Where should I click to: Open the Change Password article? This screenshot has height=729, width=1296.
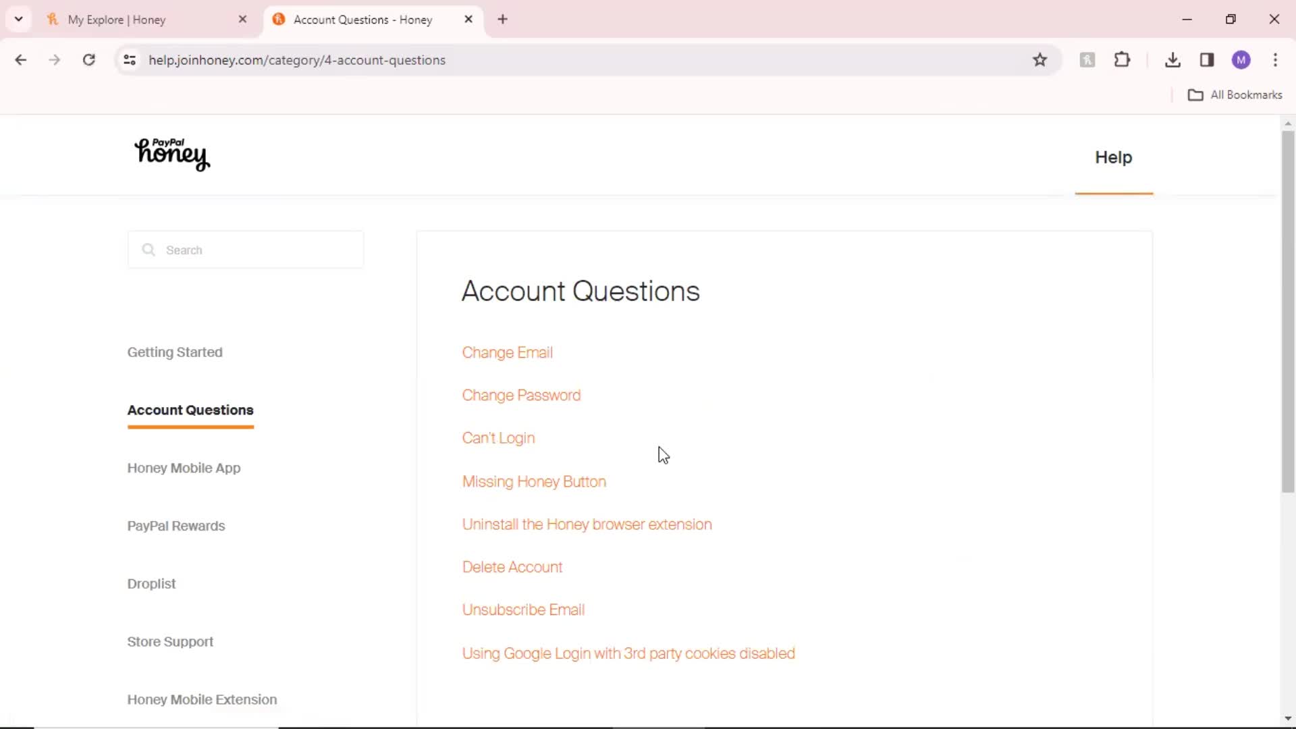click(x=521, y=396)
